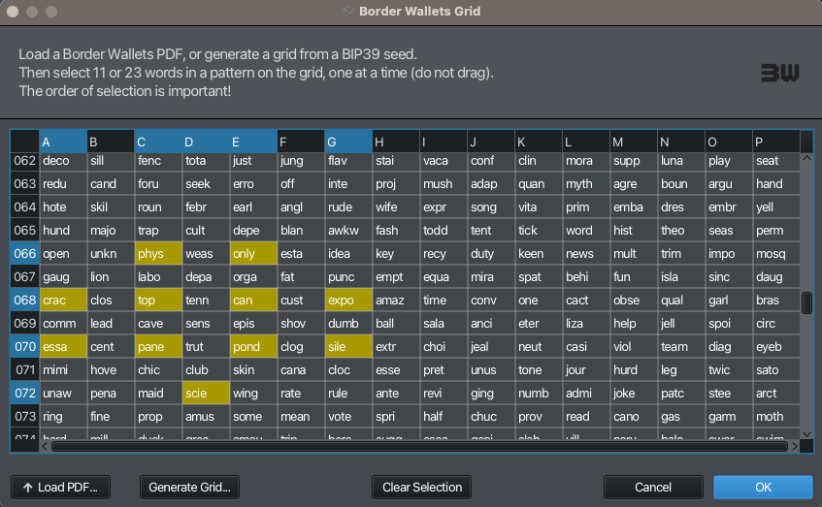Viewport: 822px width, 507px height.
Task: Deselect the highlighted word 'sile'
Action: (348, 347)
